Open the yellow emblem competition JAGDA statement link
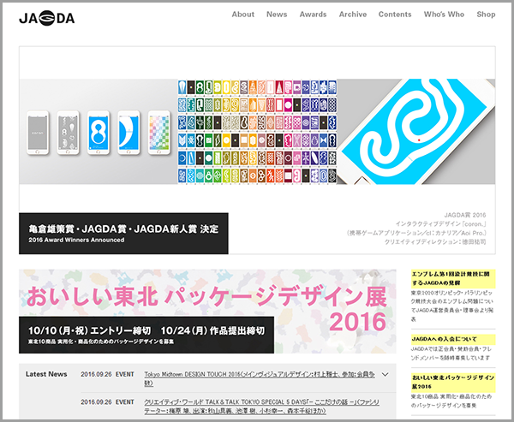Image resolution: width=514 pixels, height=422 pixels. tap(453, 278)
